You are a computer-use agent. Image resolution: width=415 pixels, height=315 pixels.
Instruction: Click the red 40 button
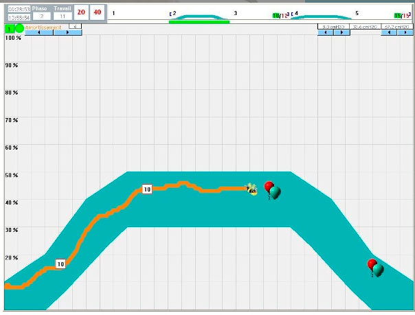click(x=97, y=12)
